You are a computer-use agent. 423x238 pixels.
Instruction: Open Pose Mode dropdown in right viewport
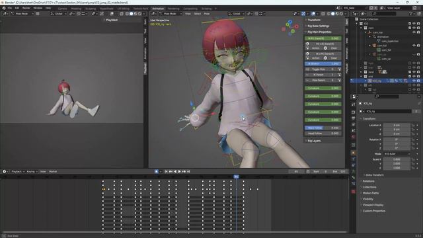pos(171,13)
